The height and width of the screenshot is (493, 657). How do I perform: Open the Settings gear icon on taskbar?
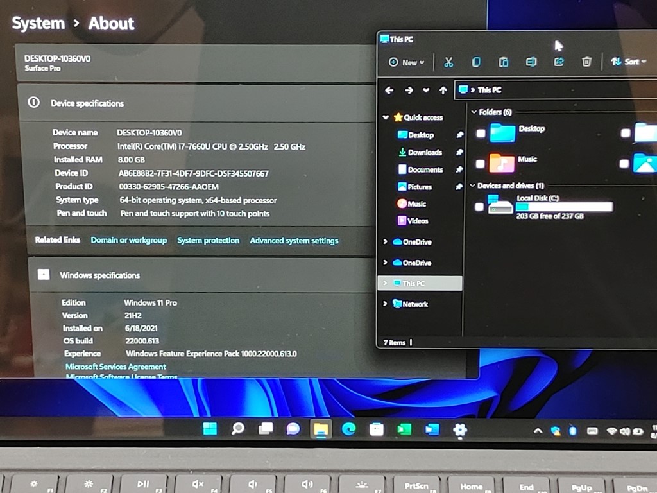[459, 429]
